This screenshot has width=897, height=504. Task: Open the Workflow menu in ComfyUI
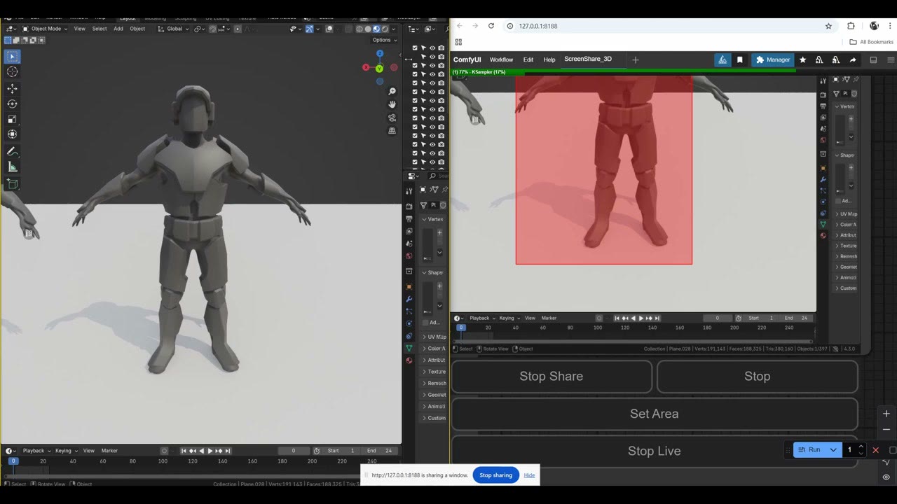click(x=501, y=60)
